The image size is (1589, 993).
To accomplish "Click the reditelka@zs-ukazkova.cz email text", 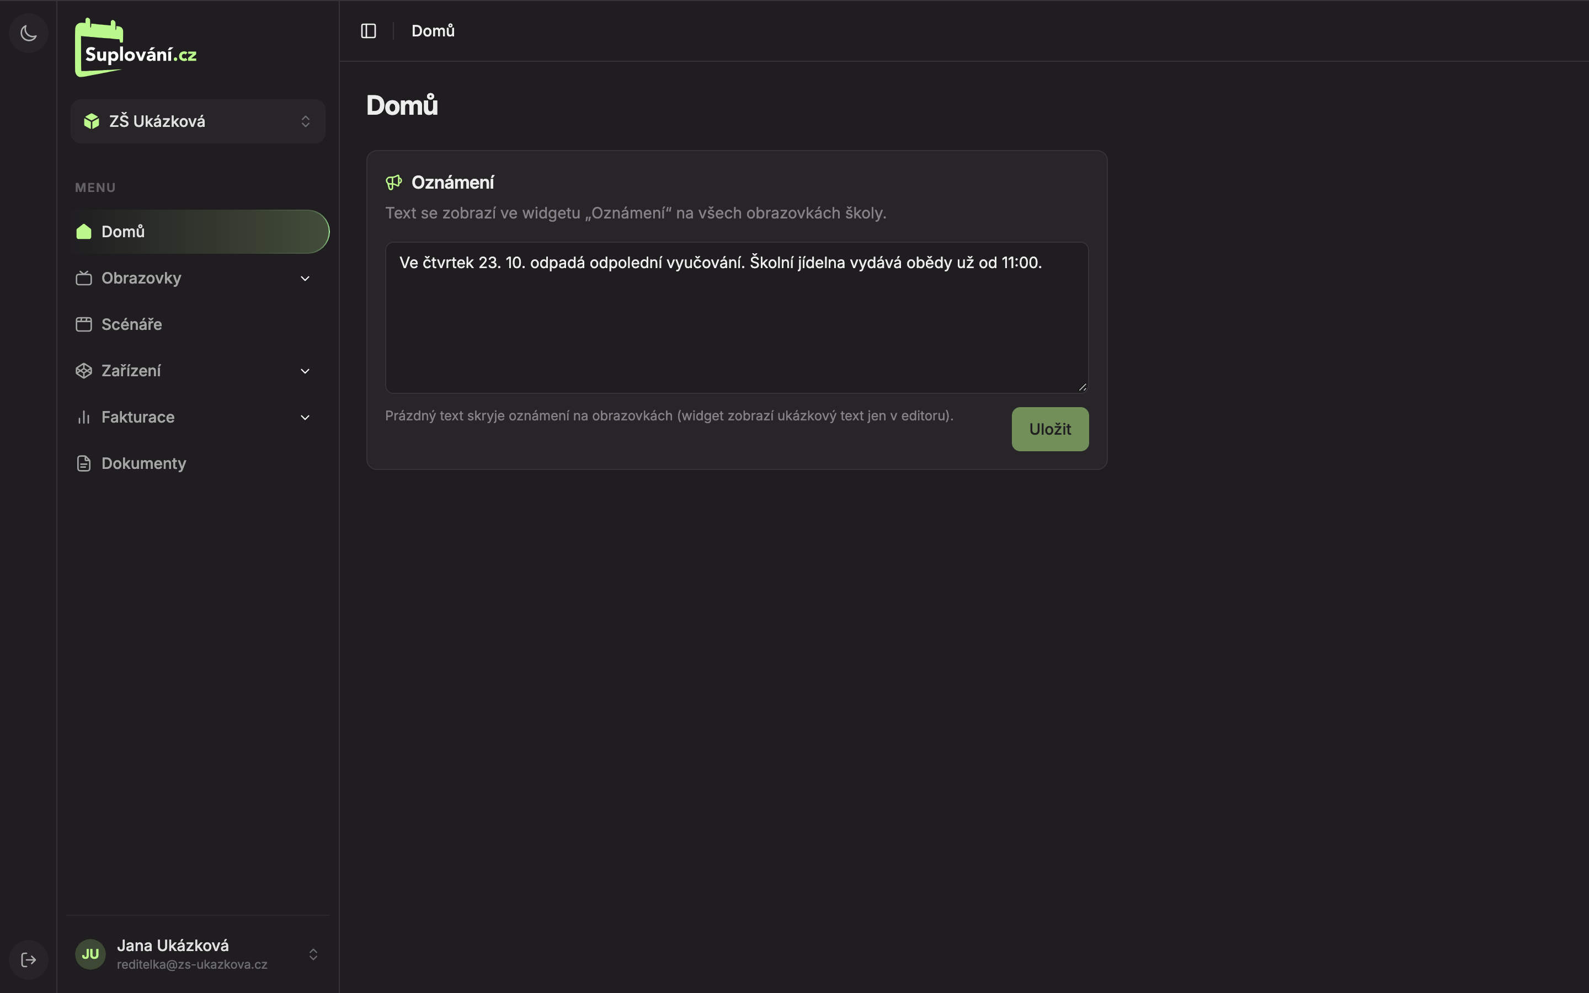I will [x=192, y=965].
